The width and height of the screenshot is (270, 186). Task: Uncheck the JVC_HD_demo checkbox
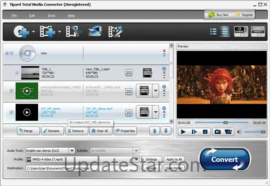tap(11, 113)
